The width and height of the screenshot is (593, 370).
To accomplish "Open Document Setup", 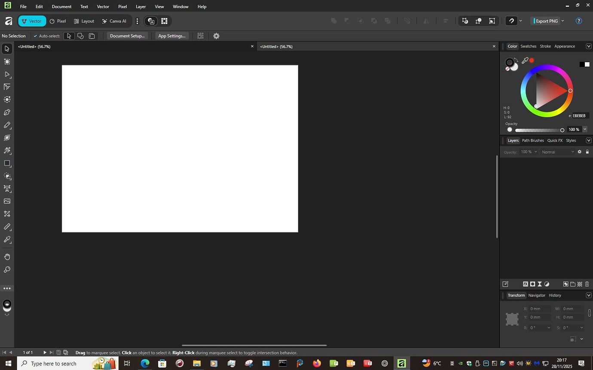I will click(127, 36).
